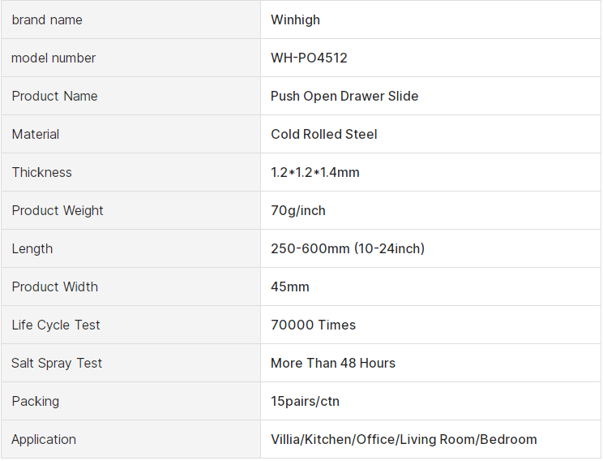Click 'More Than 48 Hours' value
Screen dimensions: 603x461
(333, 363)
